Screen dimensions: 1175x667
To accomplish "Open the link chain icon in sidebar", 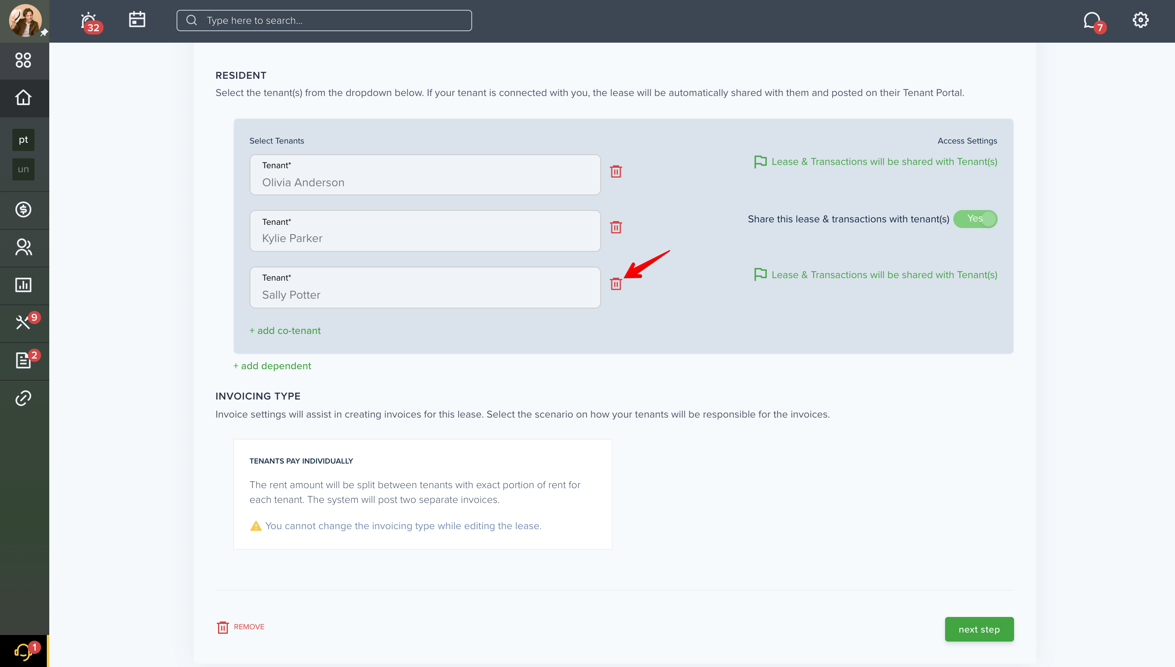I will (x=23, y=398).
